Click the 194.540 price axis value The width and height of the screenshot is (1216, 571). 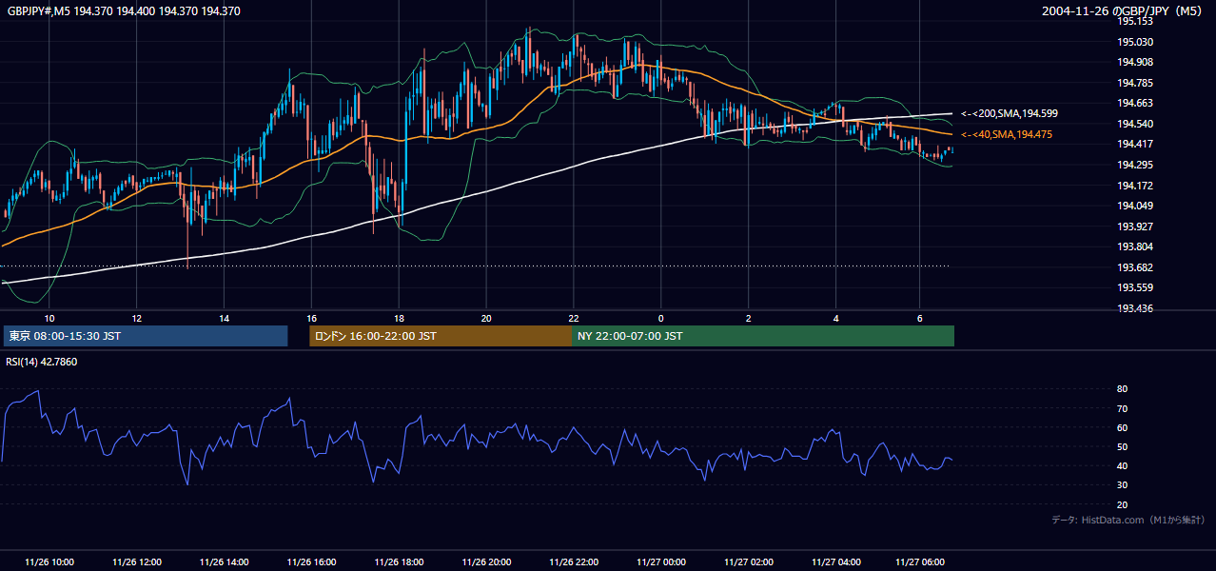point(1135,124)
